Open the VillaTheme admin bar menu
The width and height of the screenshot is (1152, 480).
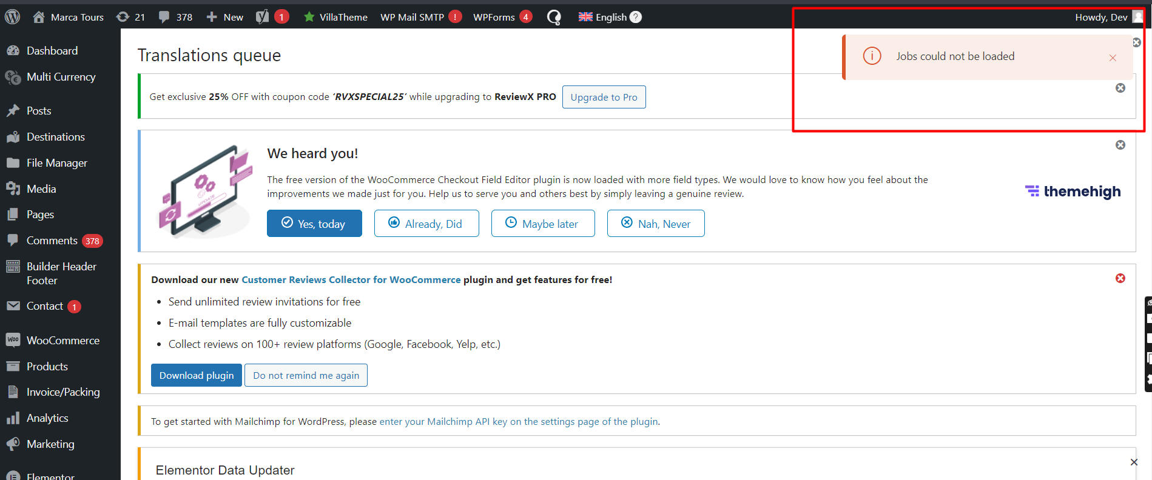(x=335, y=17)
